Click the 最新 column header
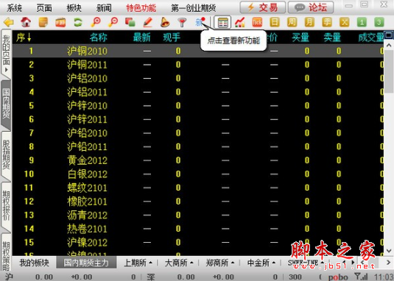 pyautogui.click(x=141, y=38)
